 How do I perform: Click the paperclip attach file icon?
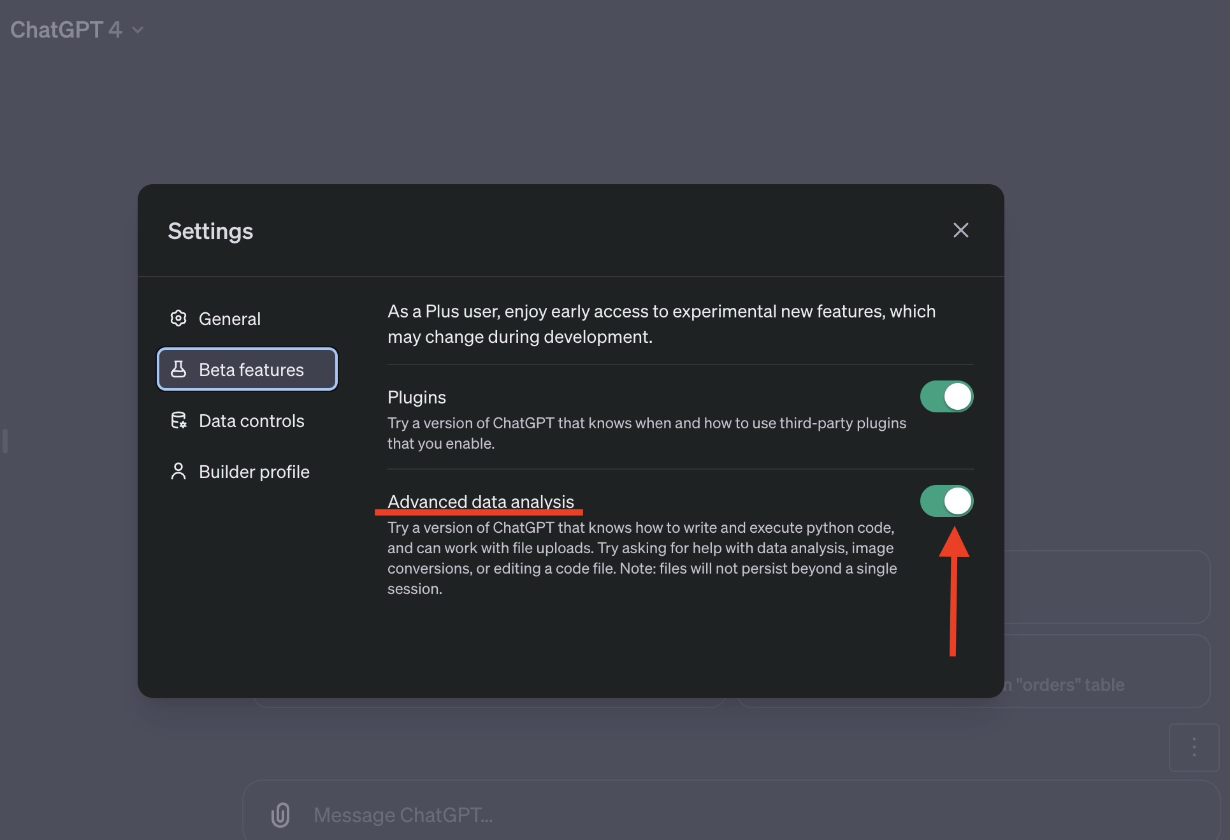coord(280,815)
